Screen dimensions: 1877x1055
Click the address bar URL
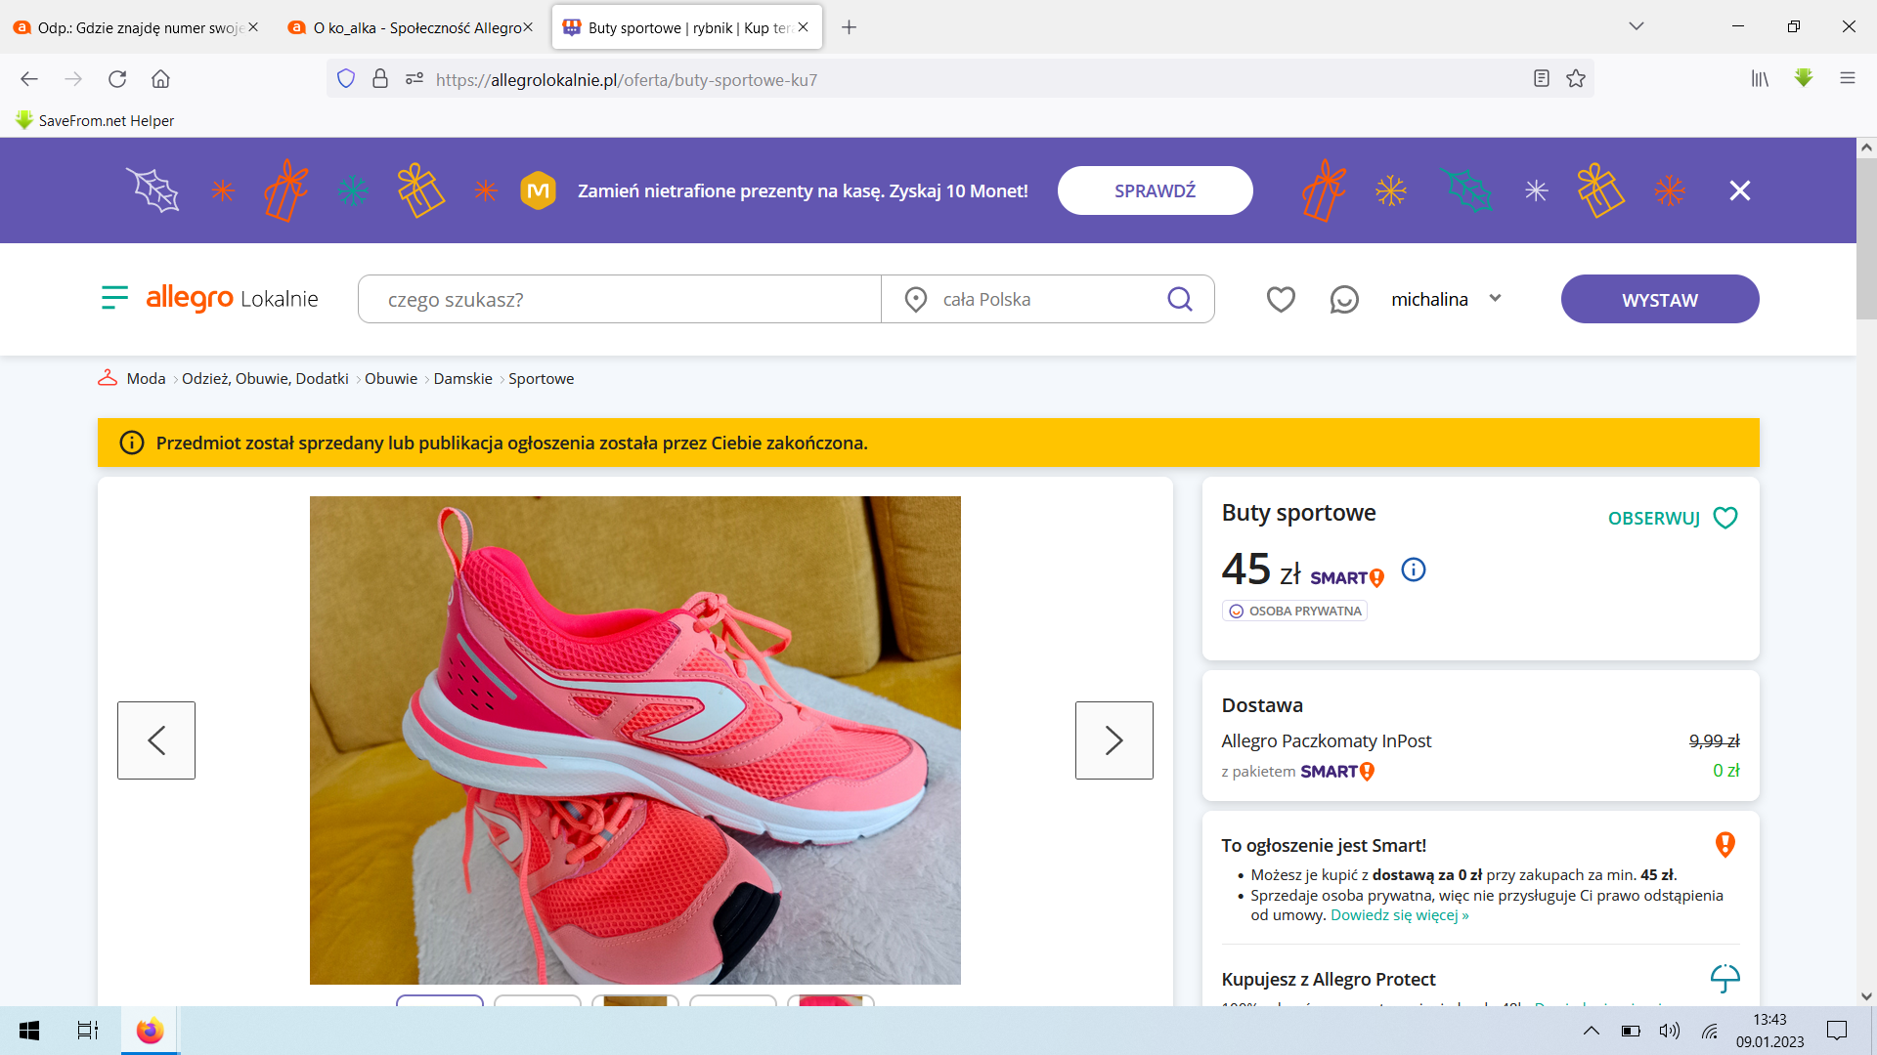click(x=626, y=80)
